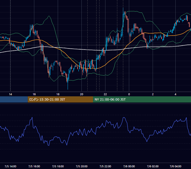Click the ロンドン 15:30-21:00 JST session bar

[60, 99]
